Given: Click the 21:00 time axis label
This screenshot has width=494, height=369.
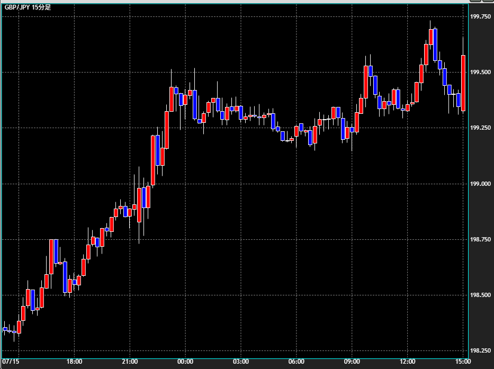Looking at the screenshot, I should point(130,362).
